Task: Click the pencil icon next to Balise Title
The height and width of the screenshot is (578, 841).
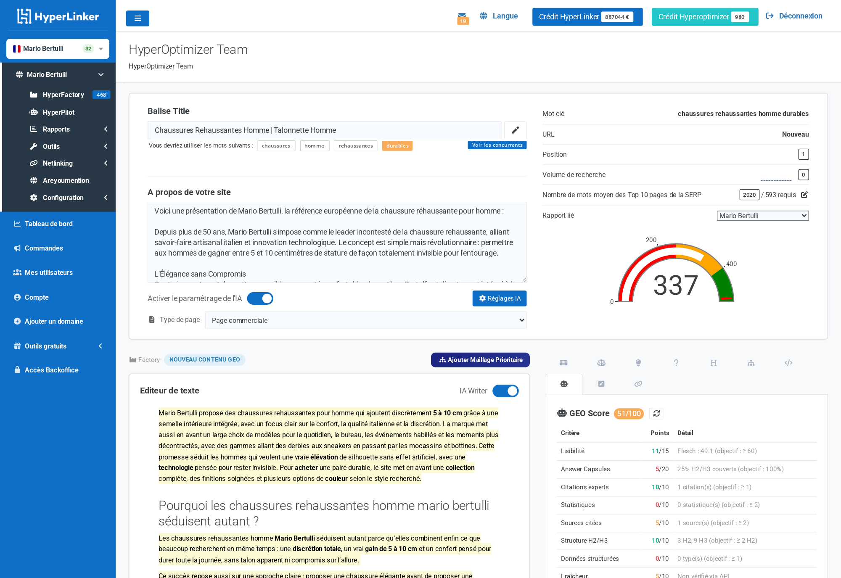Action: click(x=515, y=130)
